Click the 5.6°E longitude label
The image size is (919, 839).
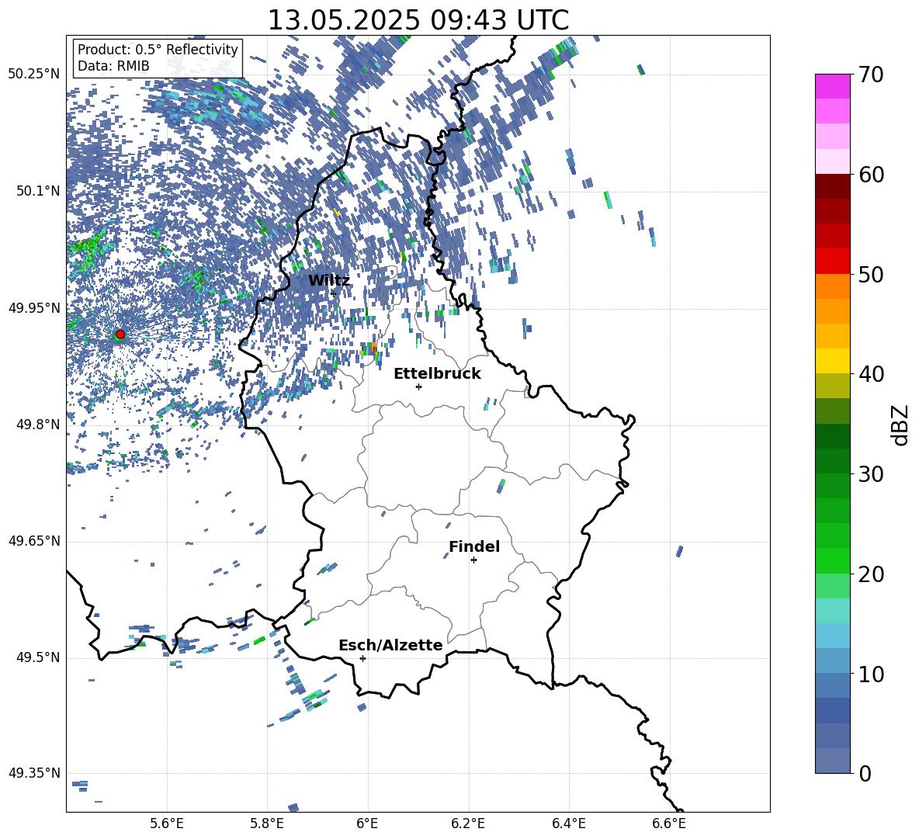167,823
